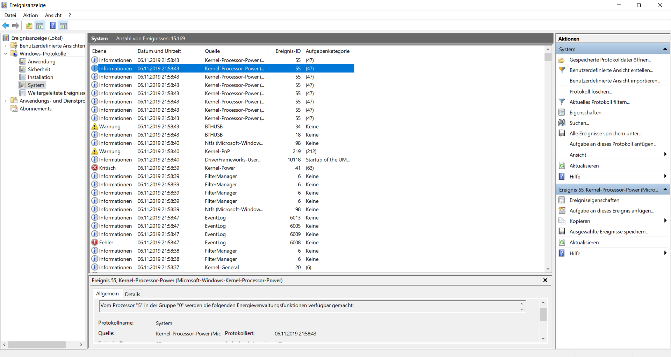Open the Ansicht submenu arrow in Aktionen
The height and width of the screenshot is (357, 671).
click(x=665, y=155)
